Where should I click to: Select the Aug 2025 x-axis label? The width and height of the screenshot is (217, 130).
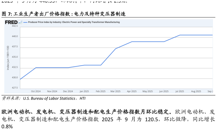click(196, 91)
